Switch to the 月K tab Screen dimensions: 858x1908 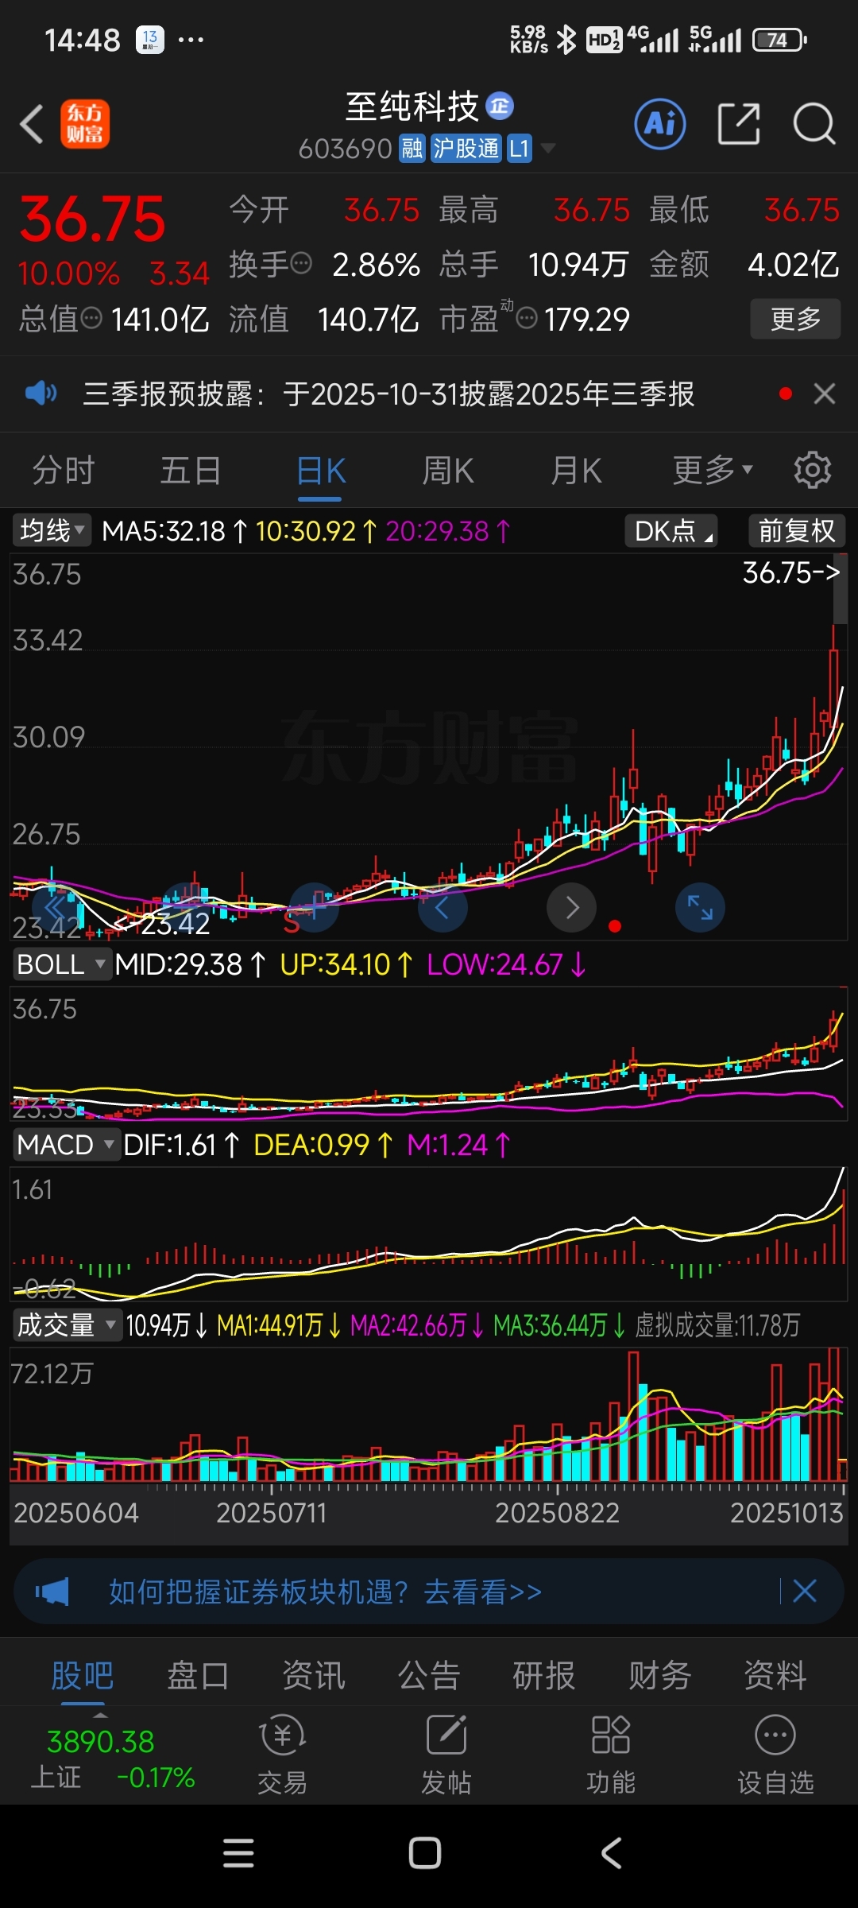coord(576,471)
